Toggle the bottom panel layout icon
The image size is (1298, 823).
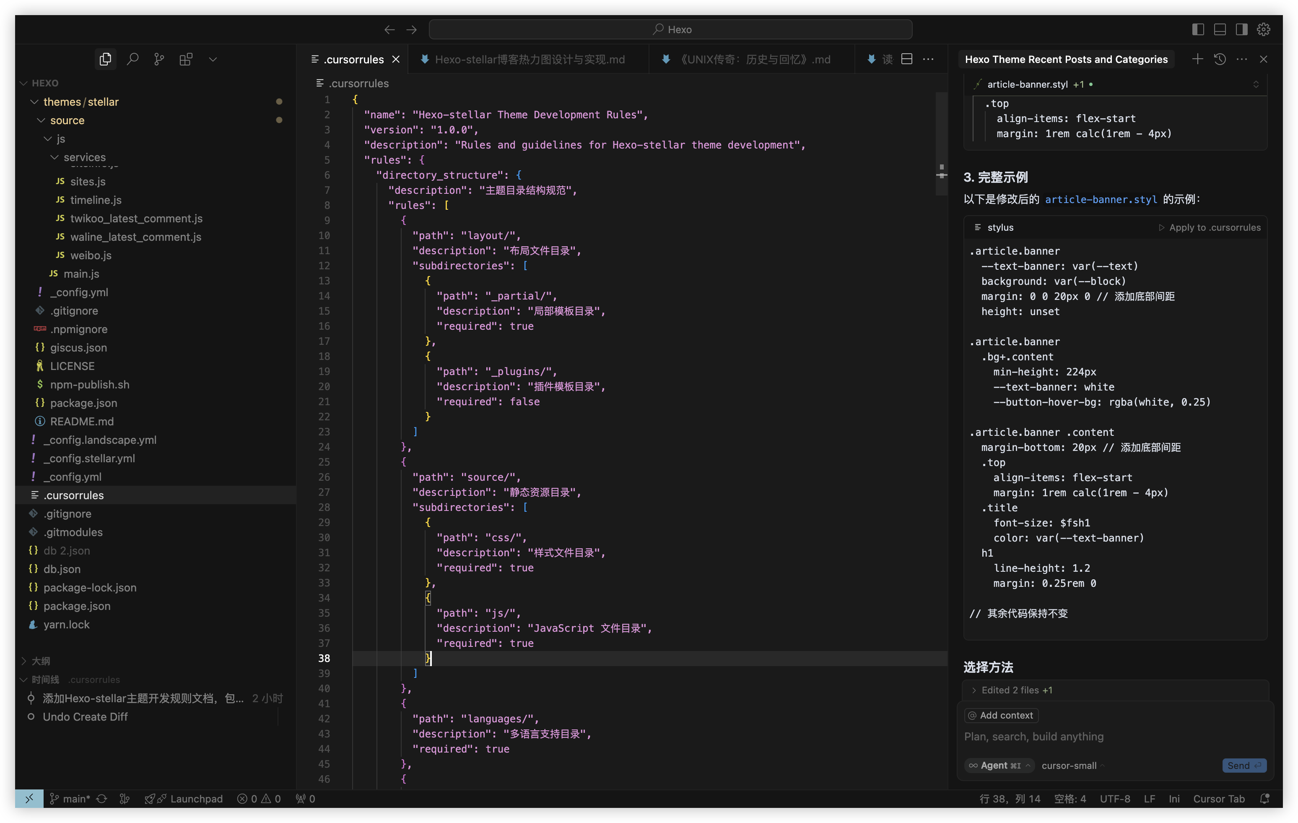1220,30
